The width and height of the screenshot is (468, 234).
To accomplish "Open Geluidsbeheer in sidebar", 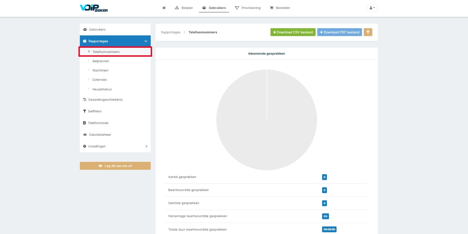I will (x=115, y=135).
